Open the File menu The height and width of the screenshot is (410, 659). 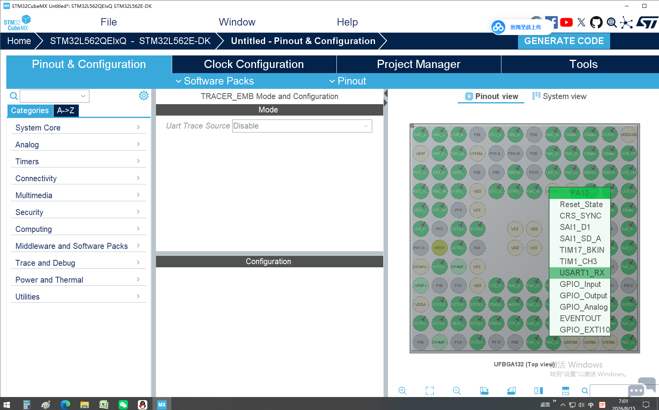coord(109,22)
